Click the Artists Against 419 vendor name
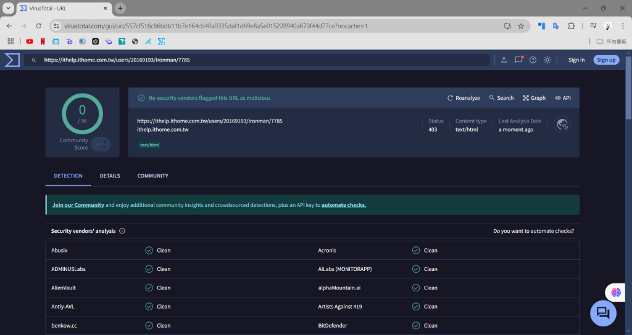632x335 pixels. click(340, 307)
